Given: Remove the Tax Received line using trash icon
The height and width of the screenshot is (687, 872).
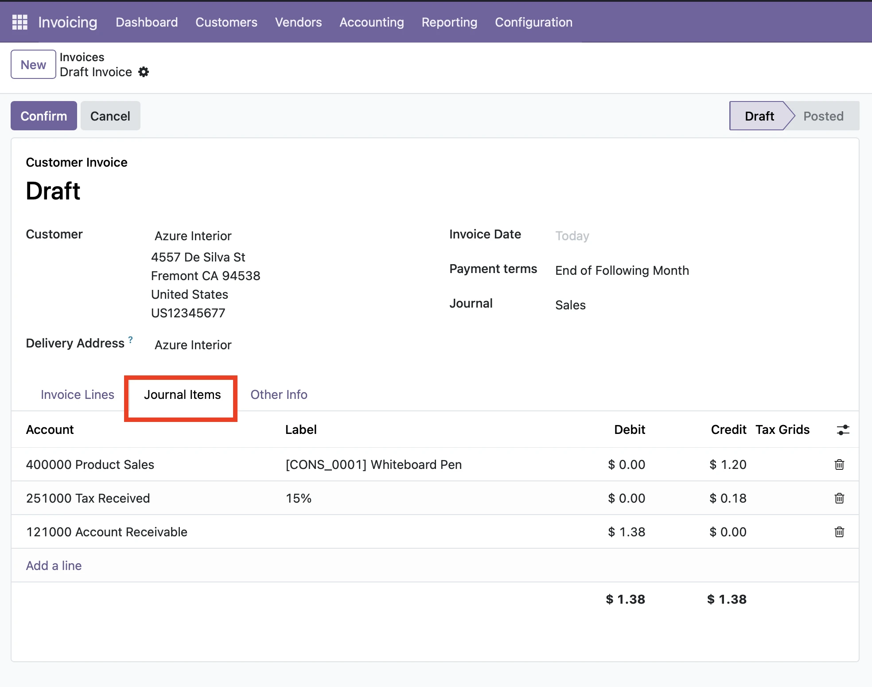Looking at the screenshot, I should pos(840,498).
